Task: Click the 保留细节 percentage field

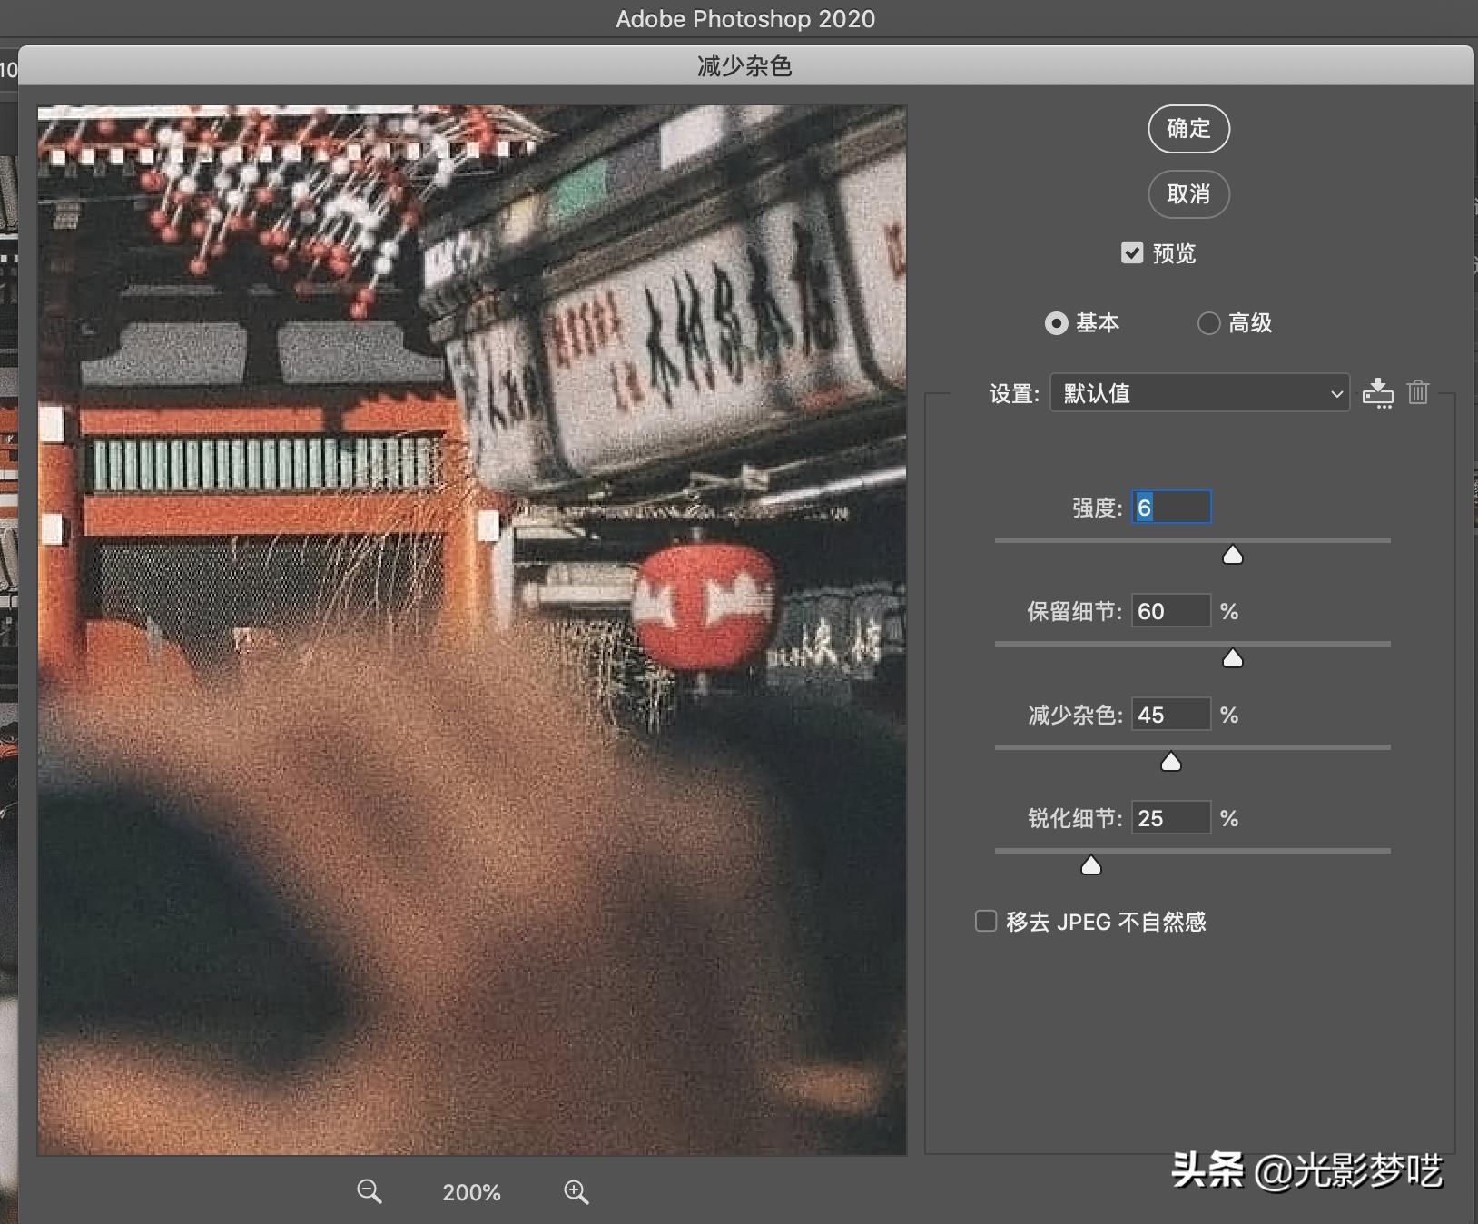Action: (x=1171, y=610)
